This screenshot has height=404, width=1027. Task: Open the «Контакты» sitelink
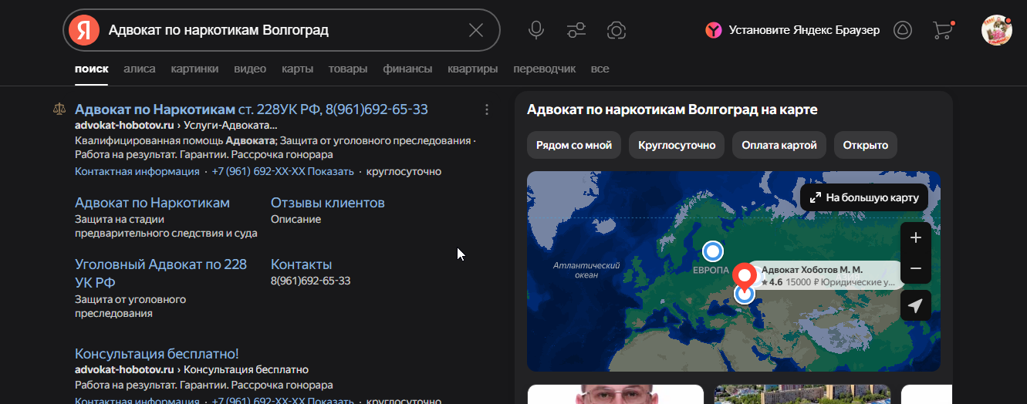[302, 264]
